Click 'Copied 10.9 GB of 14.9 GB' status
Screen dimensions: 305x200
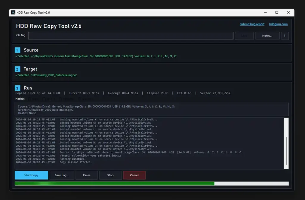coord(38,93)
